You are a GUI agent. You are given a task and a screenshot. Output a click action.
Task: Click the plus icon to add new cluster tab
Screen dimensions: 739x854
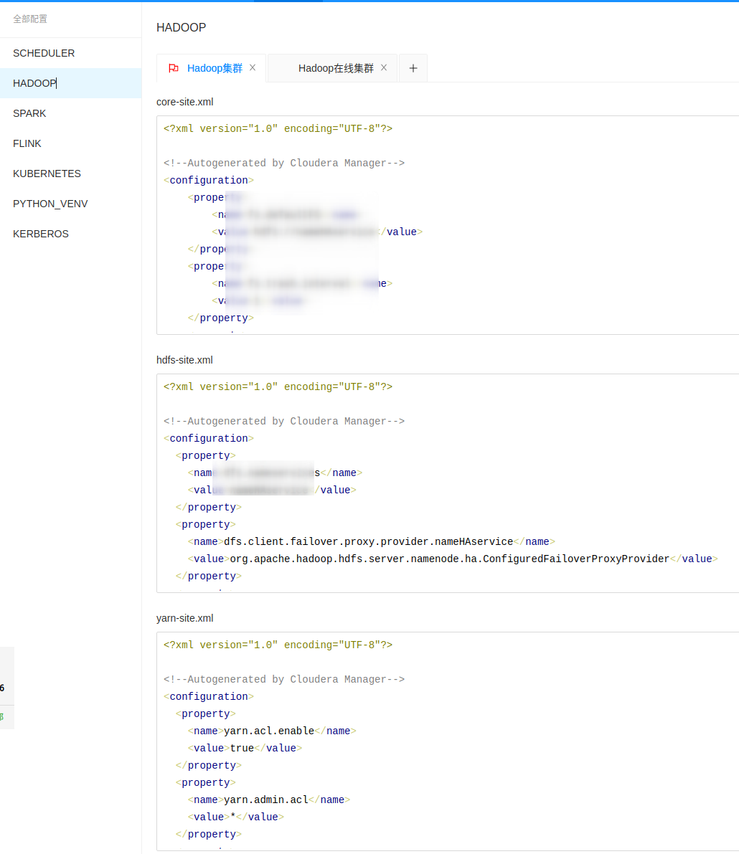coord(413,67)
